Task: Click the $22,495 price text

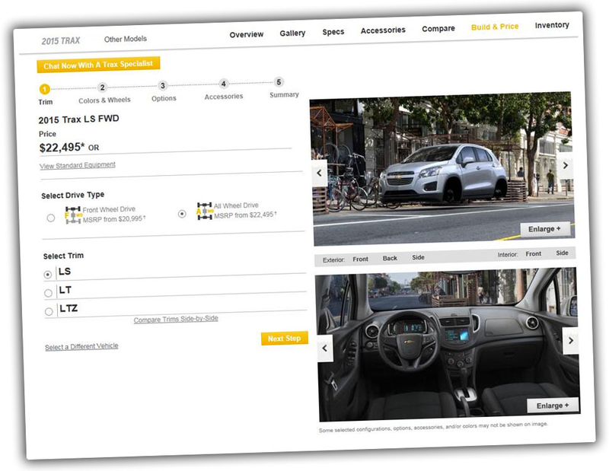Action: pyautogui.click(x=62, y=148)
